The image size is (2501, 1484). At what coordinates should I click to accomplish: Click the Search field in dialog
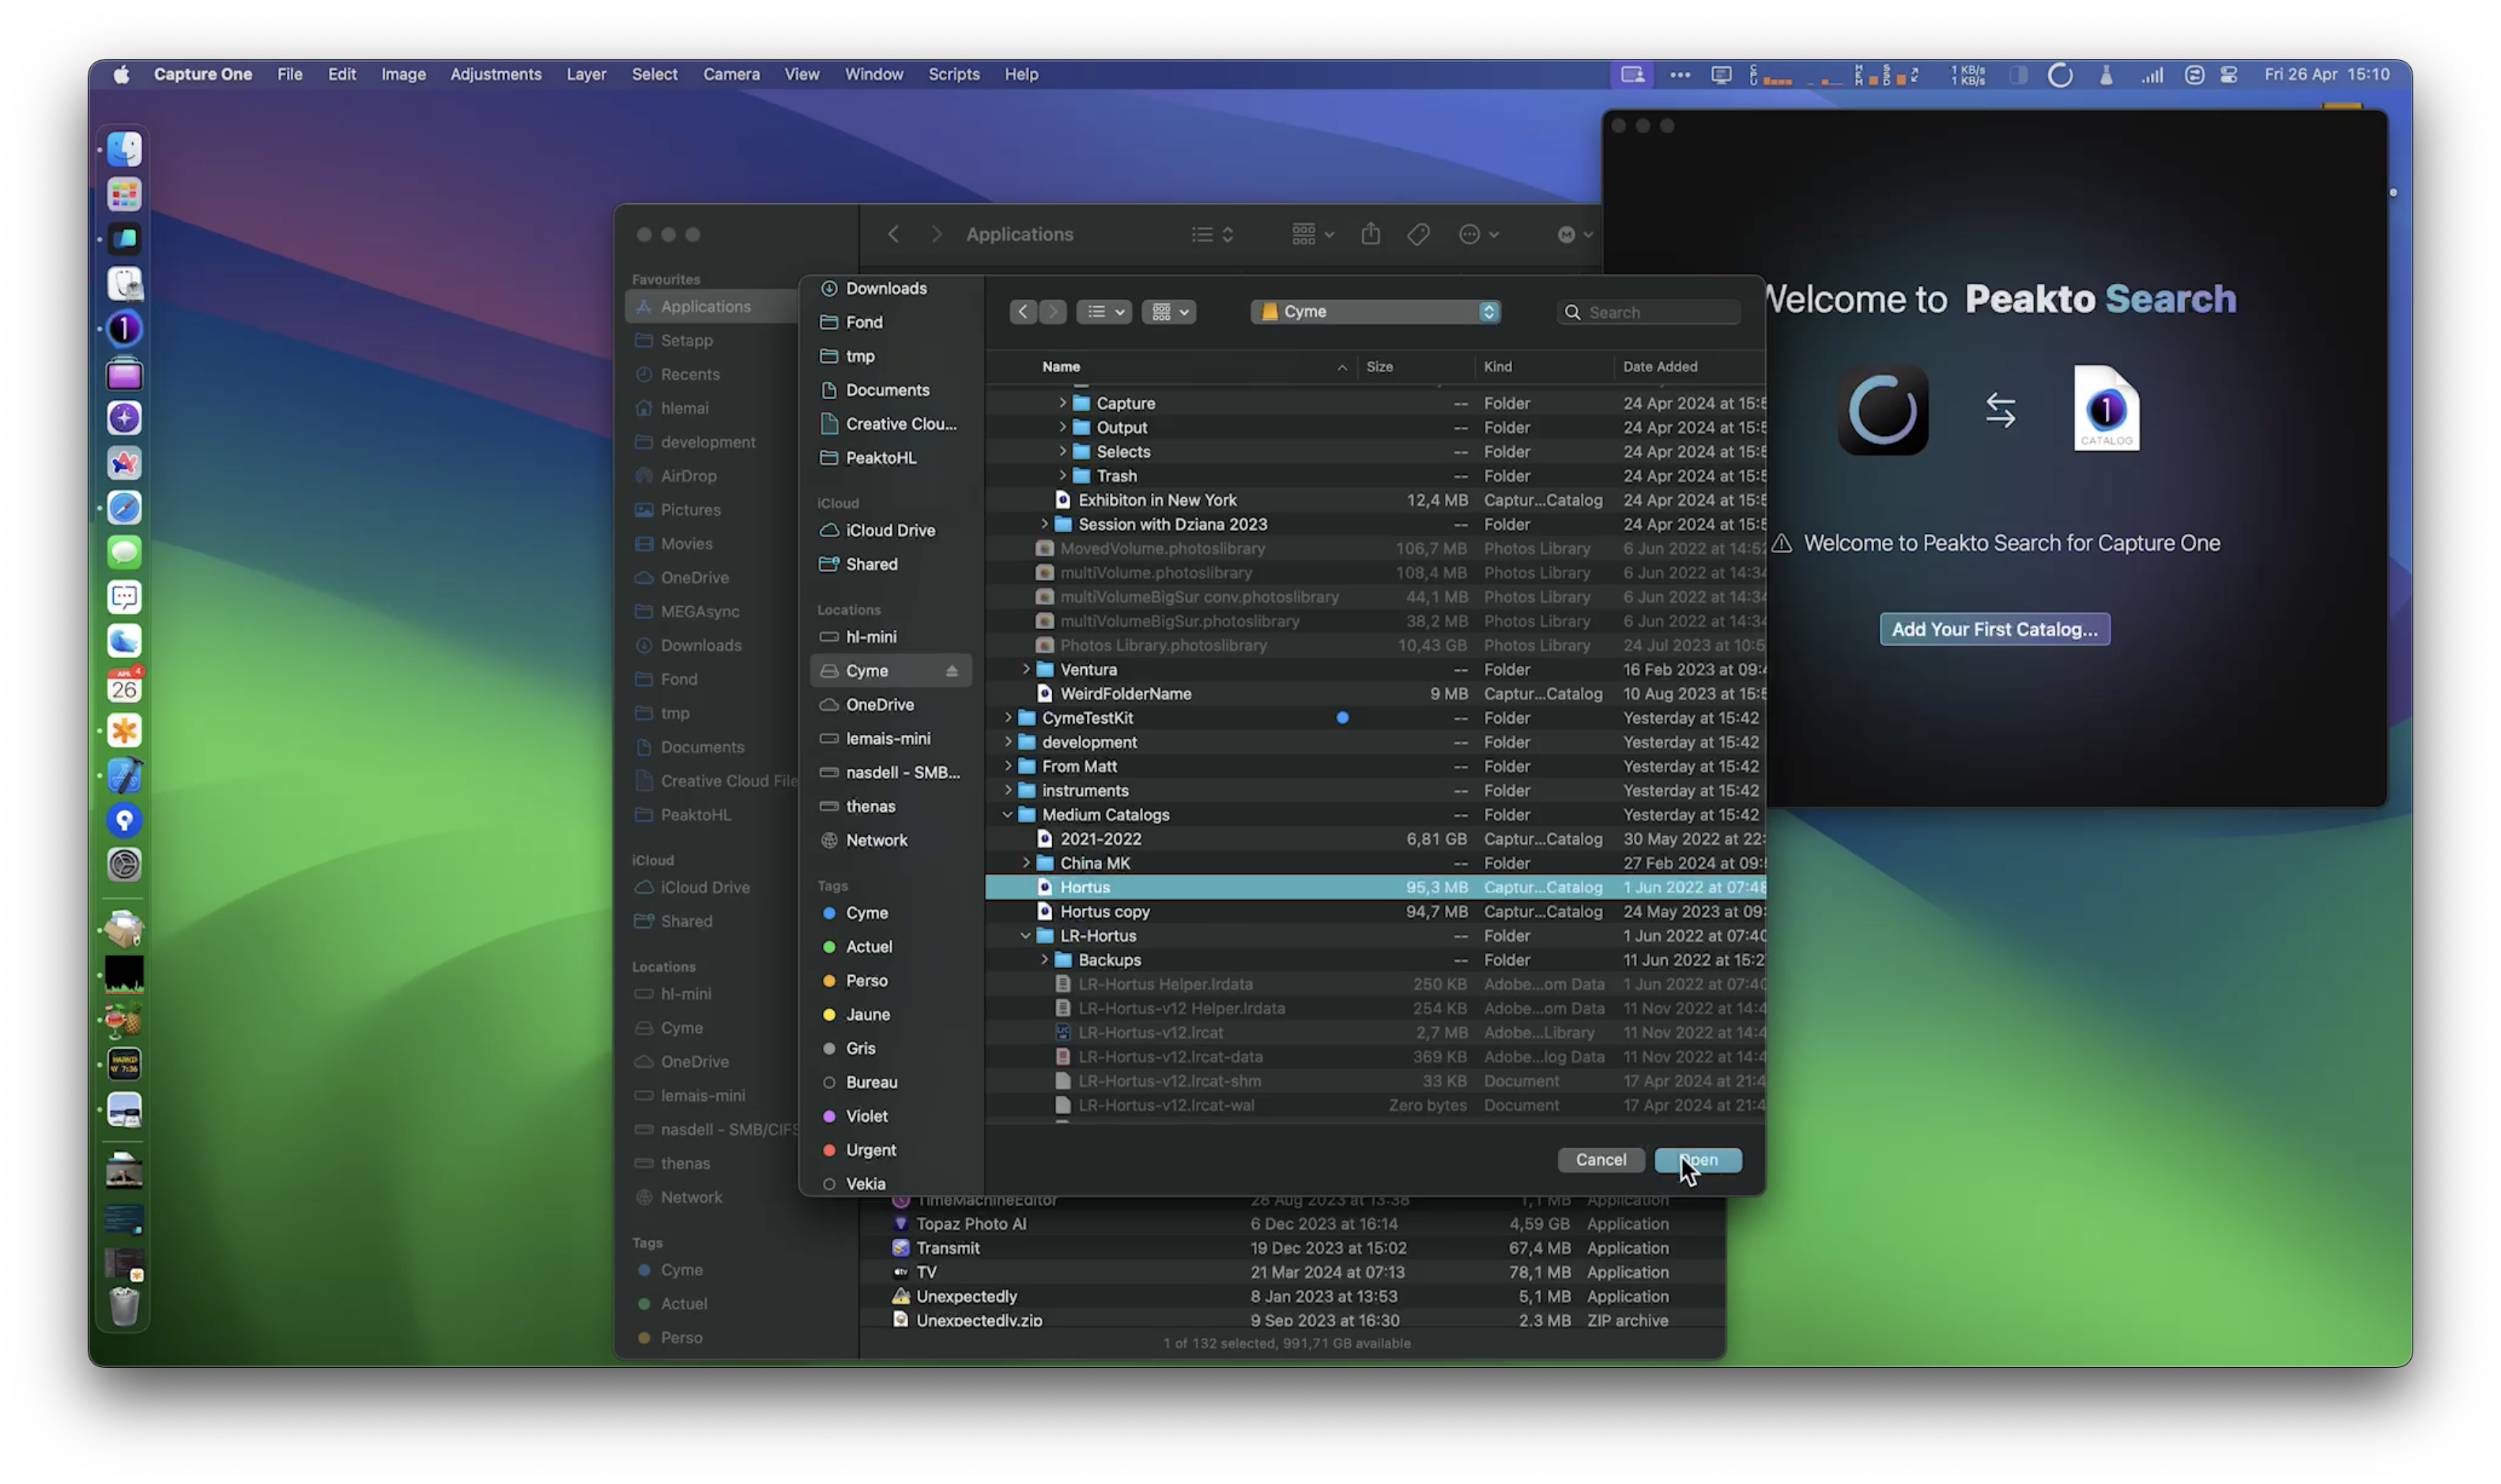tap(1648, 312)
